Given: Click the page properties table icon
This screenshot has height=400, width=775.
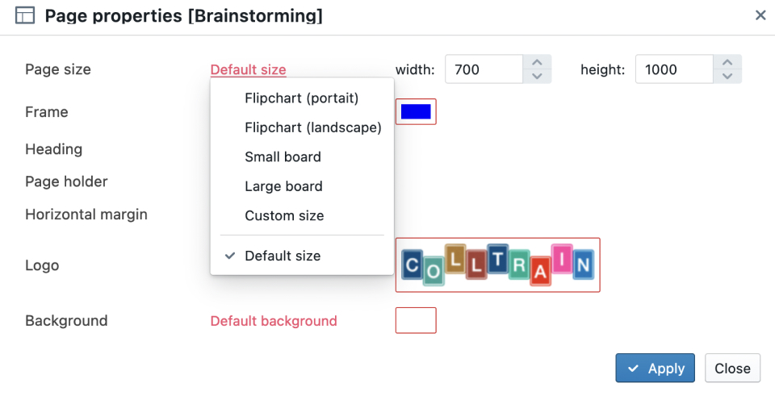Looking at the screenshot, I should 25,15.
